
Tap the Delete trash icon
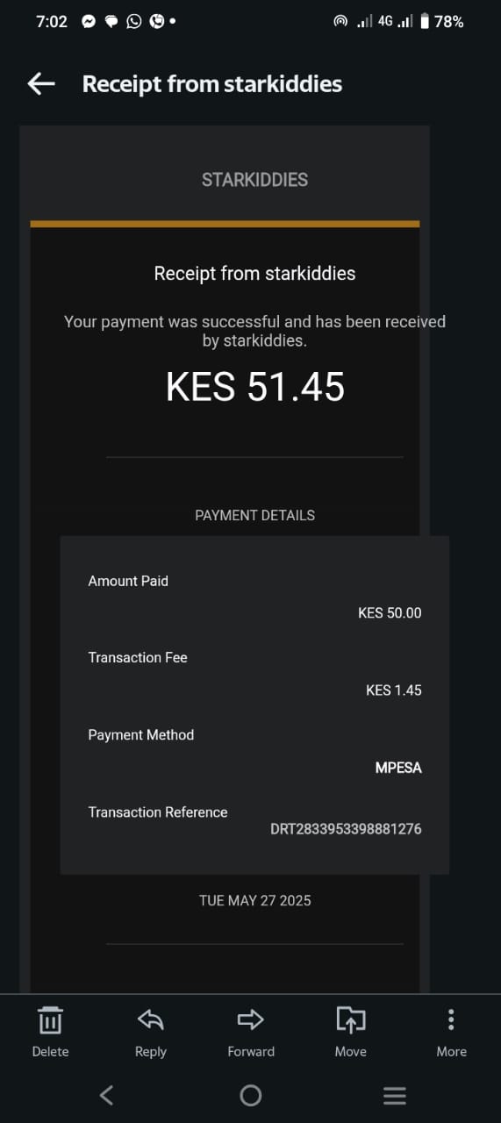(50, 1020)
